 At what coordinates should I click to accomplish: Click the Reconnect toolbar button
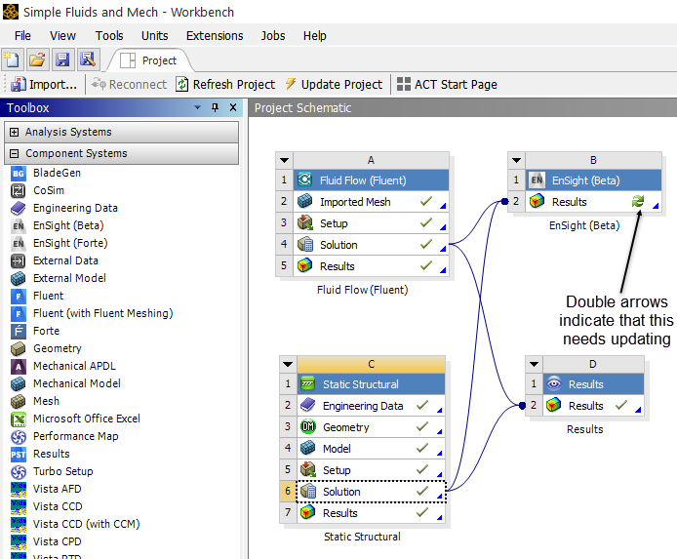tap(129, 84)
